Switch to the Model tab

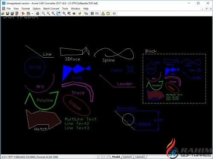[x=116, y=157]
